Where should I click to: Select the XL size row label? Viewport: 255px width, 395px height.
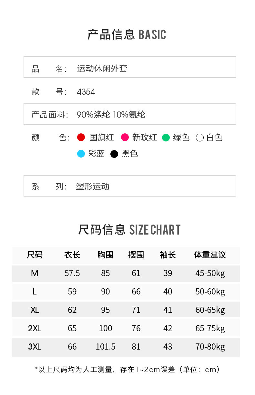point(35,310)
